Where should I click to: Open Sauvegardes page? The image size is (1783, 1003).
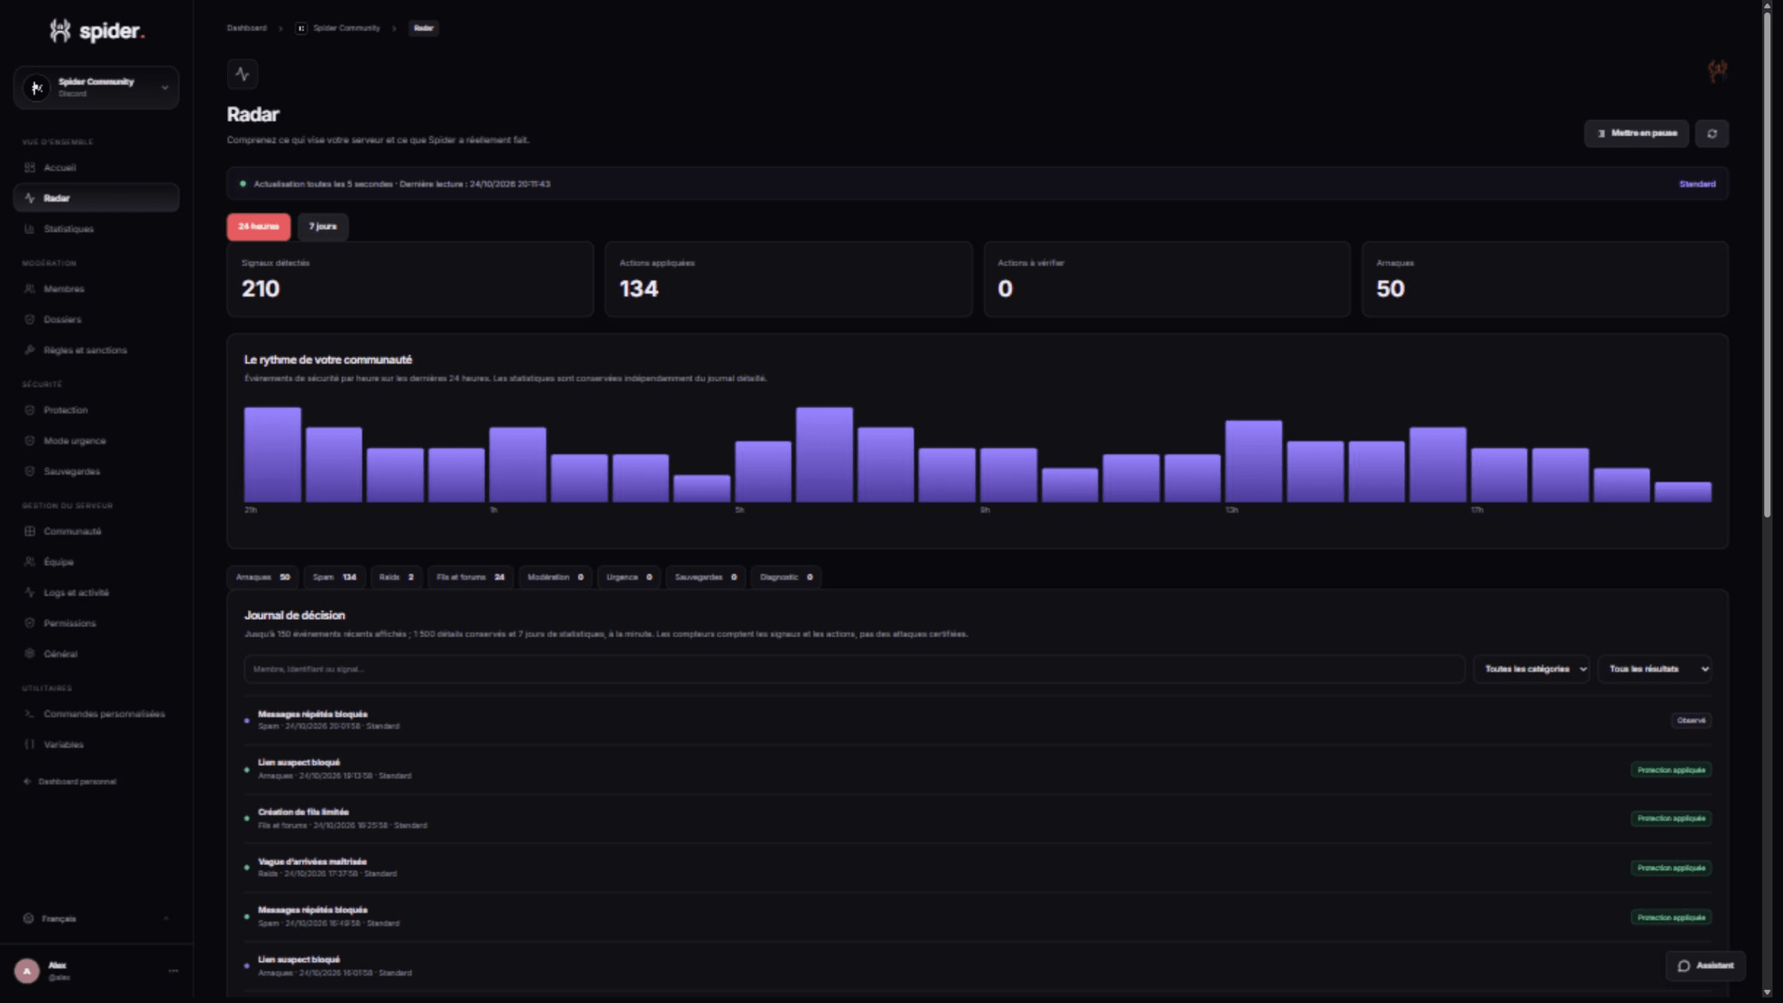pos(96,471)
